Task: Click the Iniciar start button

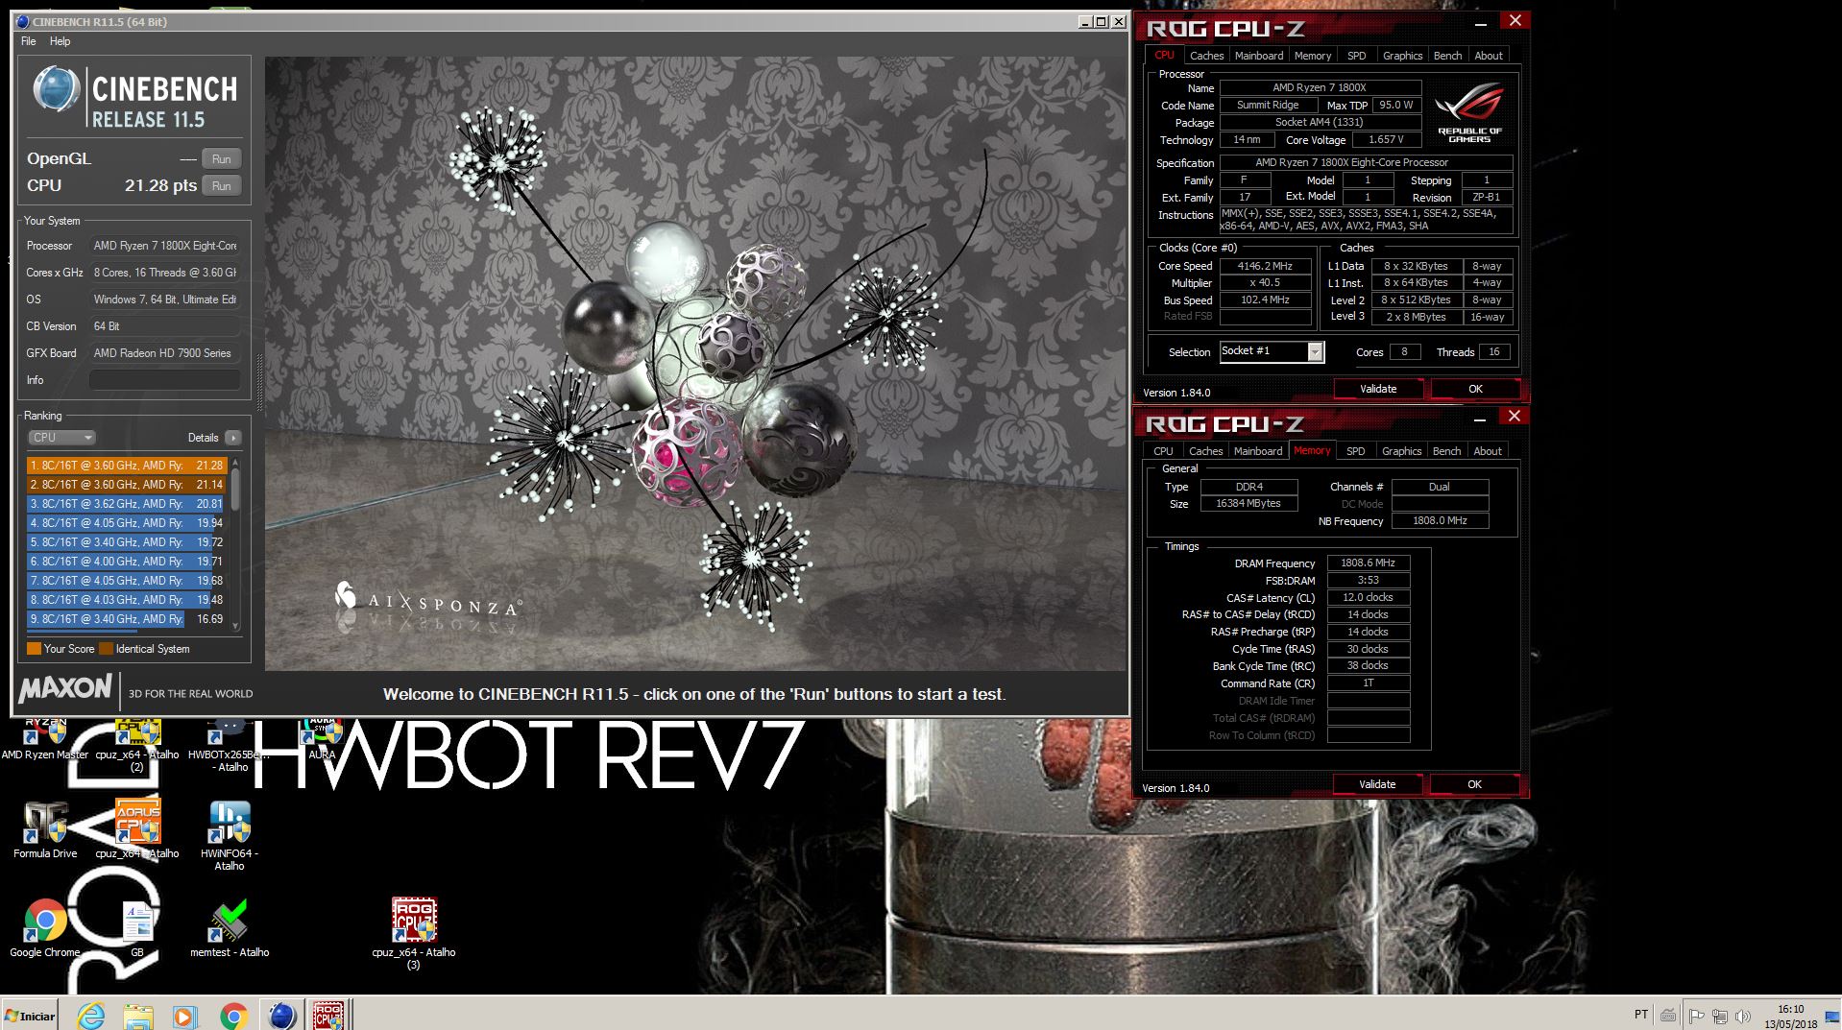Action: pyautogui.click(x=30, y=1015)
